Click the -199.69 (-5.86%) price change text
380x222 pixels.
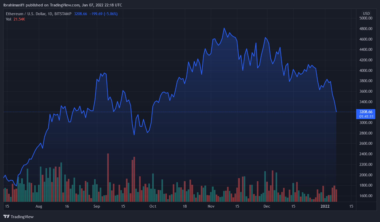tap(103, 14)
